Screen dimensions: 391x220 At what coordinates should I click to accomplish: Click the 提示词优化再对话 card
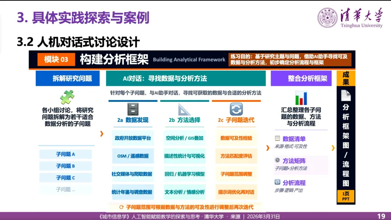pyautogui.click(x=236, y=192)
